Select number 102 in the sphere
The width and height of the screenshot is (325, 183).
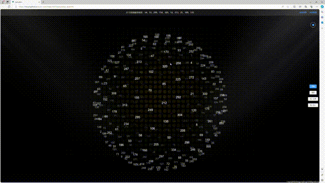(x=151, y=72)
